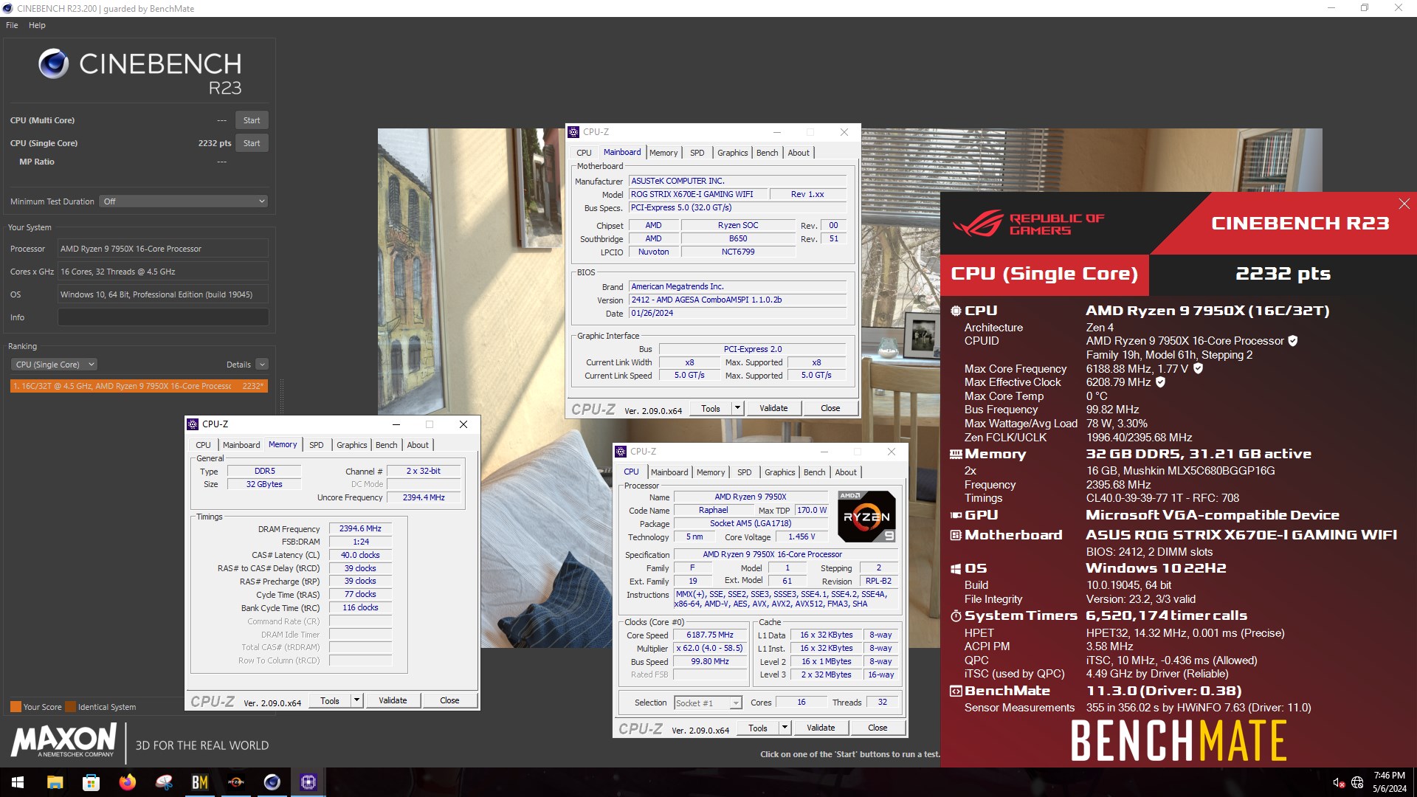This screenshot has height=797, width=1417.
Task: Click the BIOS Version field 2412
Action: pyautogui.click(x=737, y=300)
